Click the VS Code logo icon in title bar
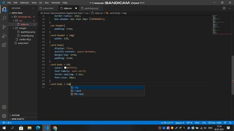 (x=3, y=3)
